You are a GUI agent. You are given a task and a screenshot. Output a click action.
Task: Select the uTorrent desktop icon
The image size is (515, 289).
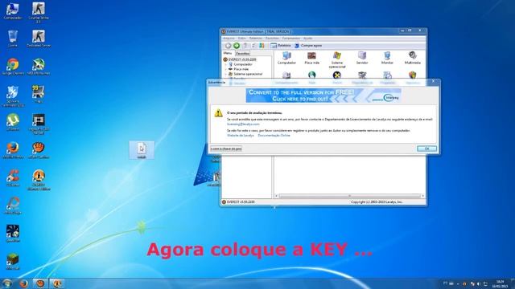coord(13,122)
